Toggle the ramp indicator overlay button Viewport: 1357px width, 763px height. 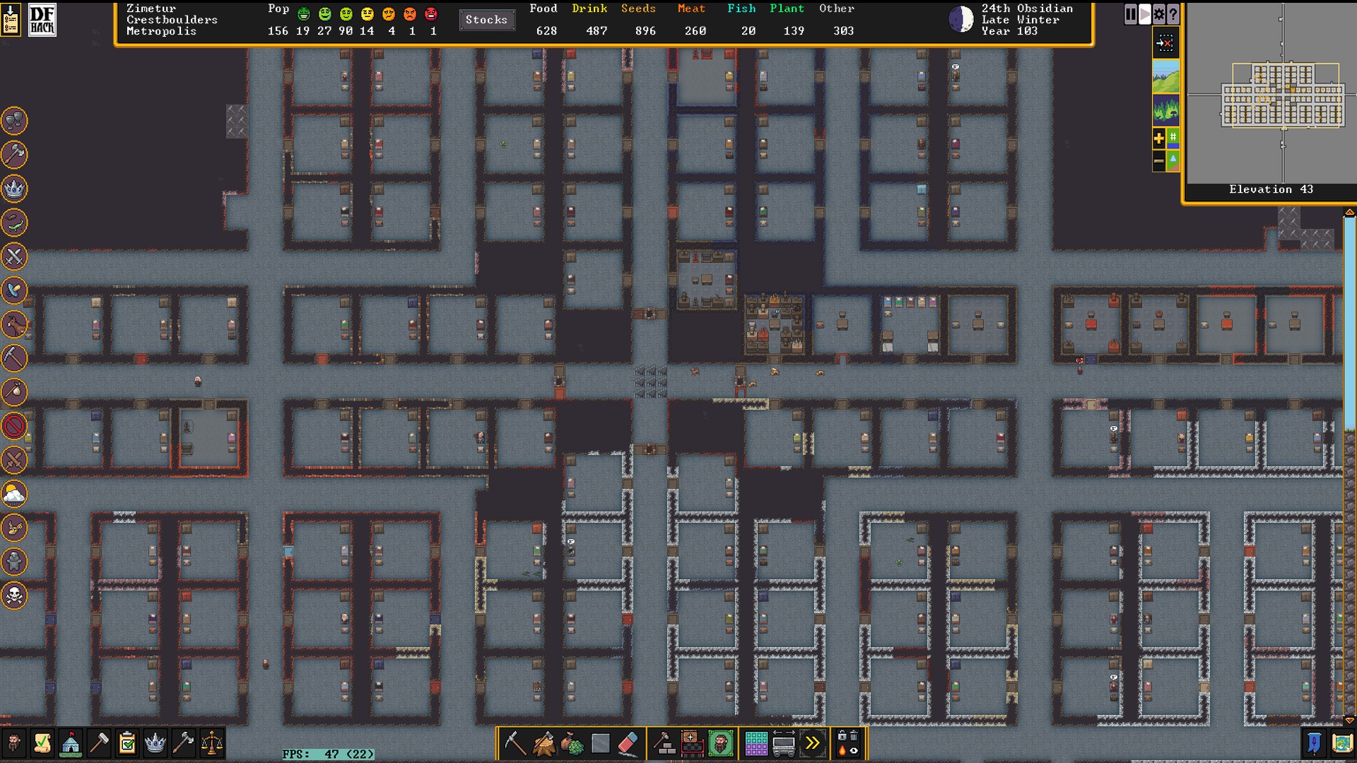point(1173,161)
